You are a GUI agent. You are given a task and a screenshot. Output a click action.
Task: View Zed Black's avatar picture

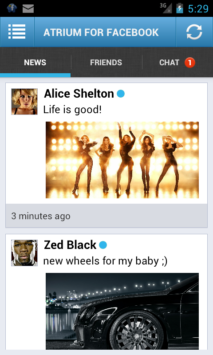click(24, 253)
